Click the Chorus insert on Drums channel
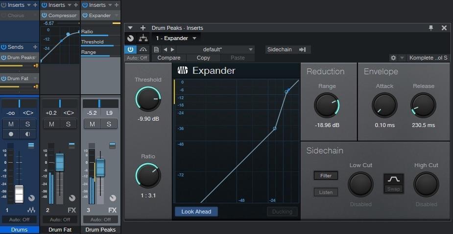Viewport: 453px width, 234px height. (x=20, y=15)
